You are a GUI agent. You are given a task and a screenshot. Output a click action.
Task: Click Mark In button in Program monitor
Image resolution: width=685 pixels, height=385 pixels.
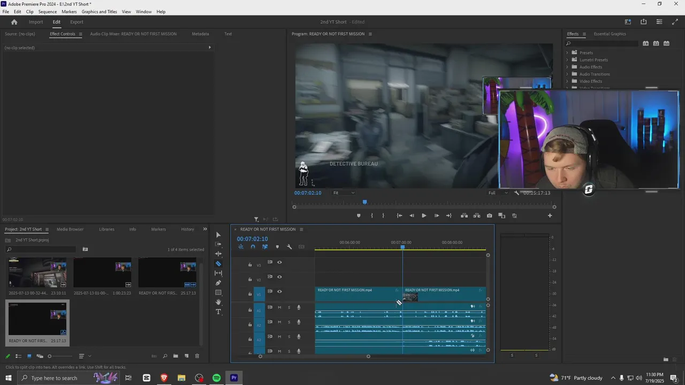point(372,215)
